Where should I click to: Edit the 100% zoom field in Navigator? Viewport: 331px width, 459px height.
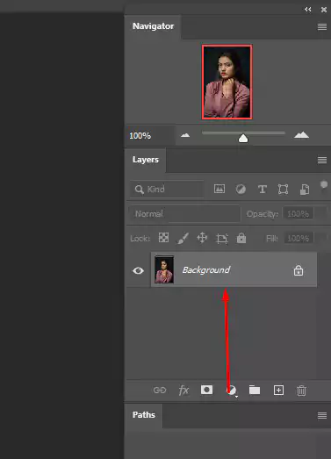(151, 135)
